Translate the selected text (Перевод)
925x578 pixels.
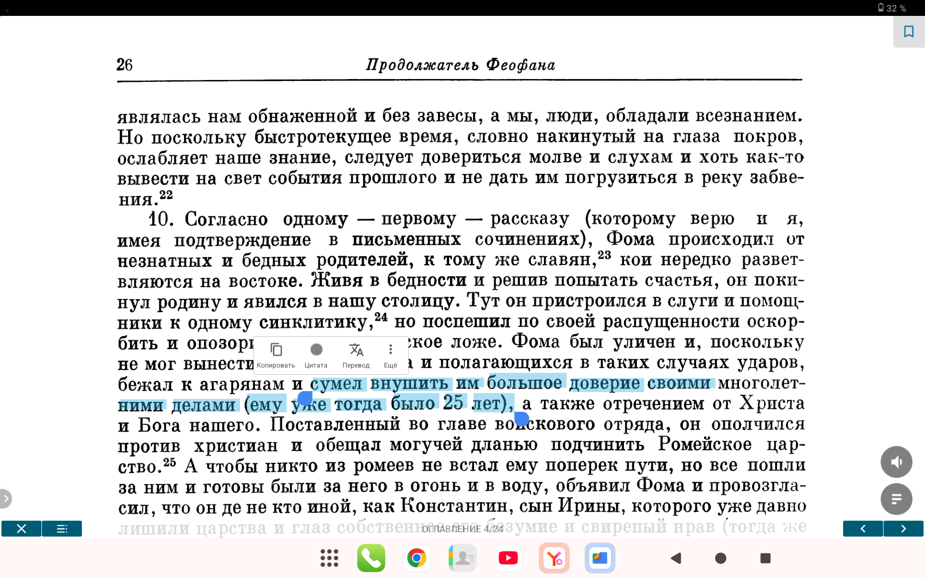tap(356, 355)
